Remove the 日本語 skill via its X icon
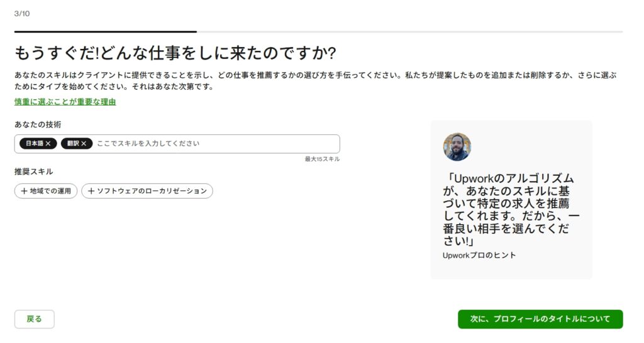Image resolution: width=644 pixels, height=343 pixels. (48, 144)
